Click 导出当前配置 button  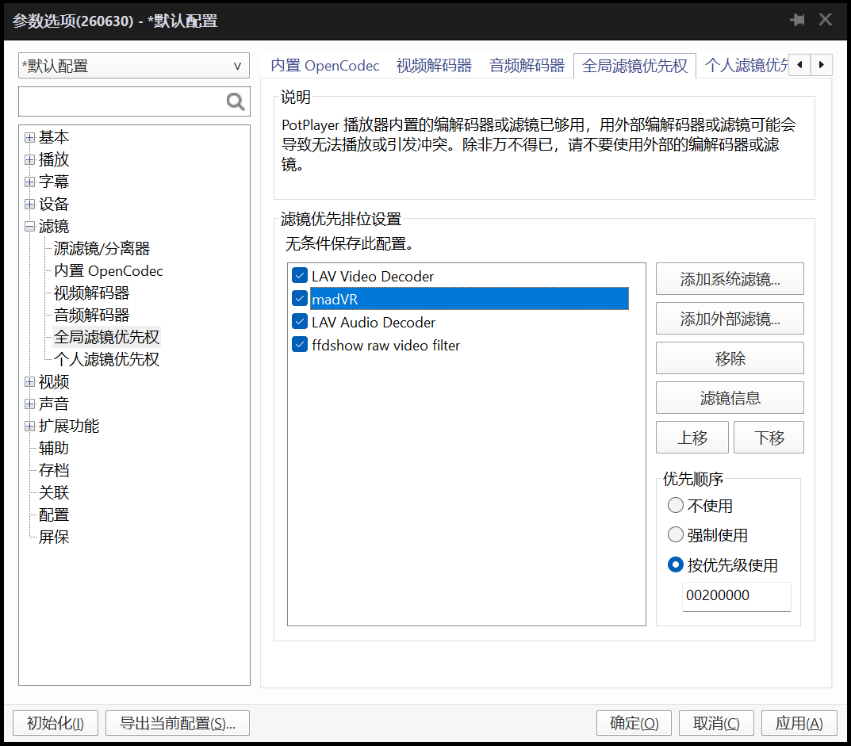pos(178,723)
